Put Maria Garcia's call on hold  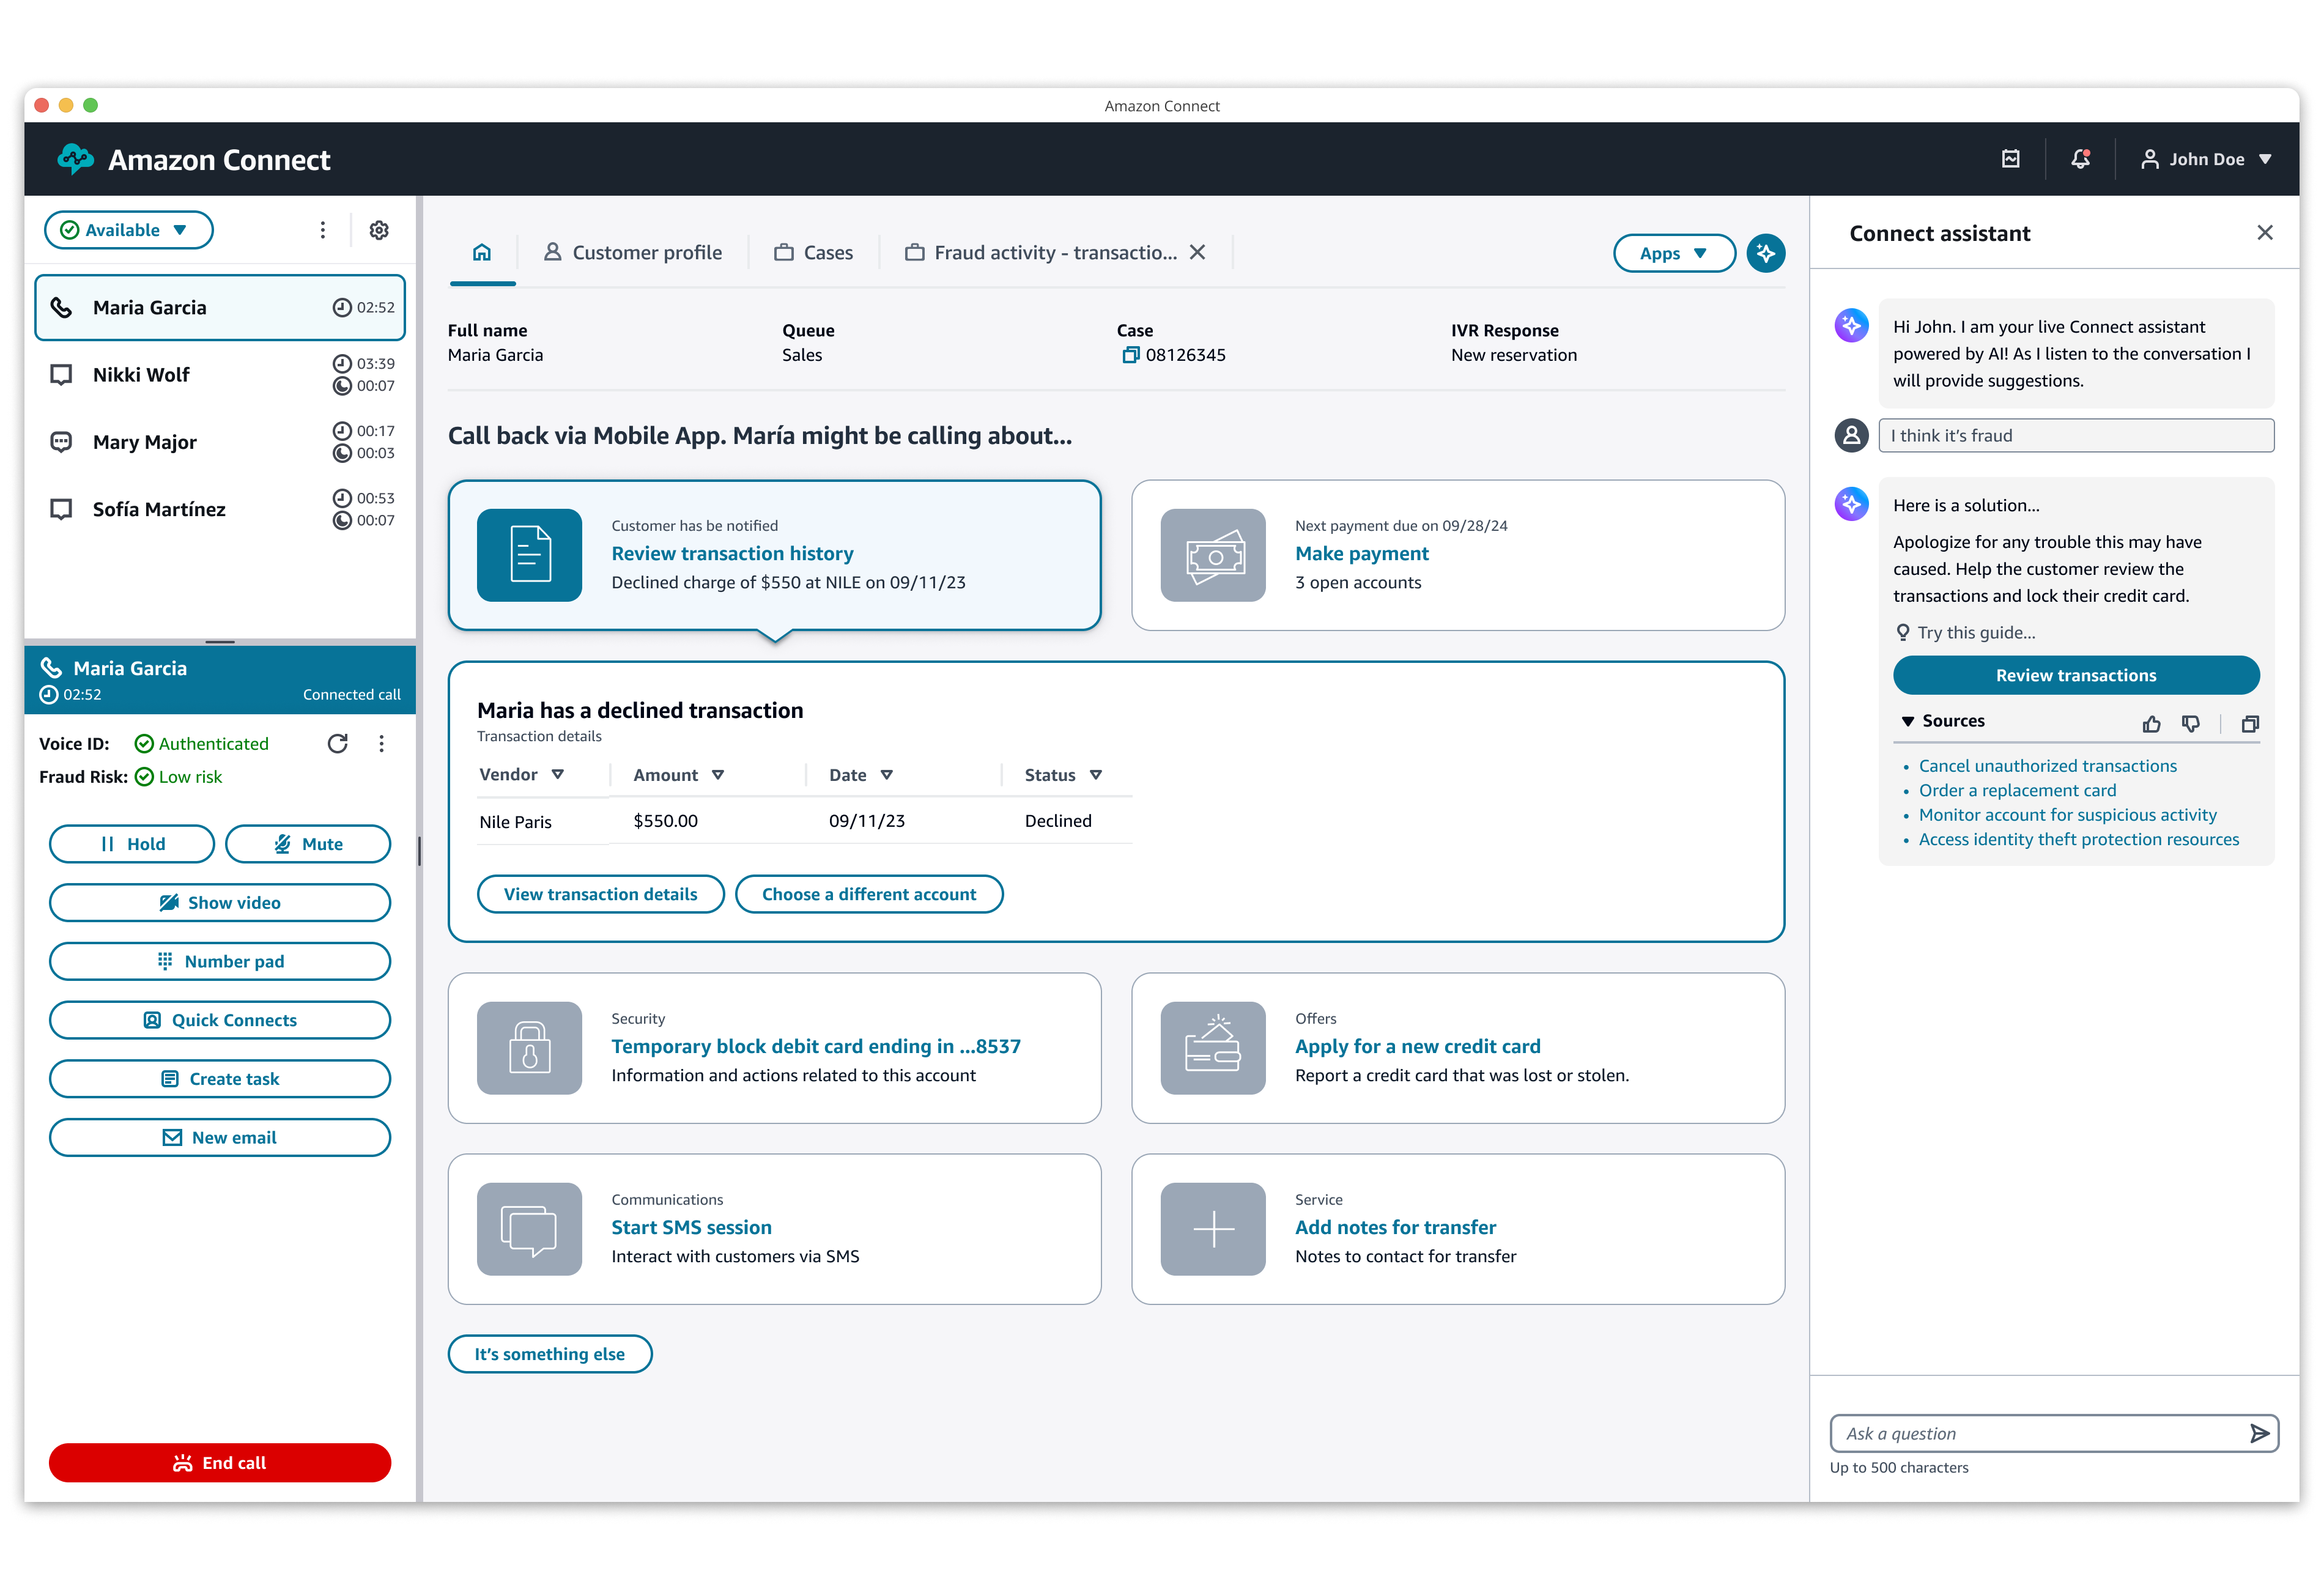click(132, 844)
